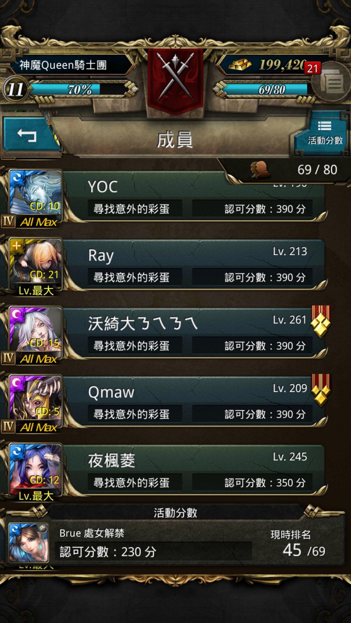The width and height of the screenshot is (351, 623).
Task: Tap the guild level 70% progress bar
Action: [79, 90]
